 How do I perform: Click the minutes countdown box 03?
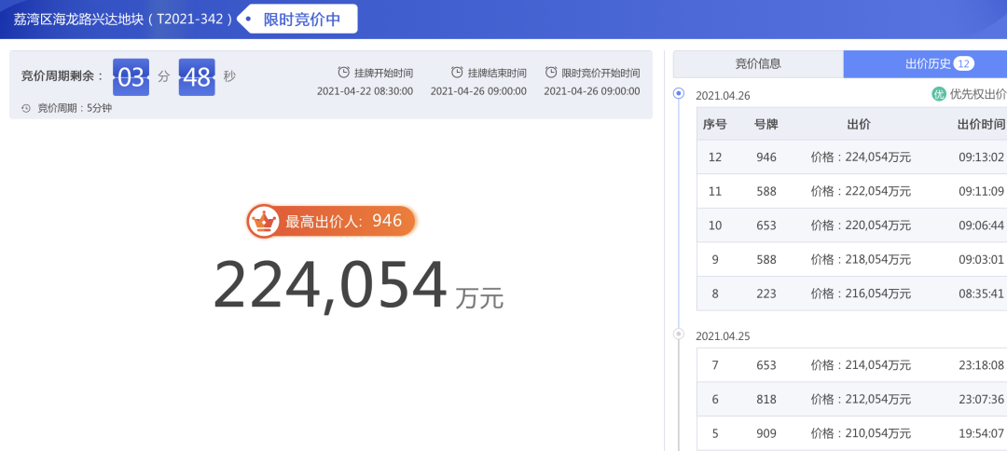pyautogui.click(x=131, y=77)
